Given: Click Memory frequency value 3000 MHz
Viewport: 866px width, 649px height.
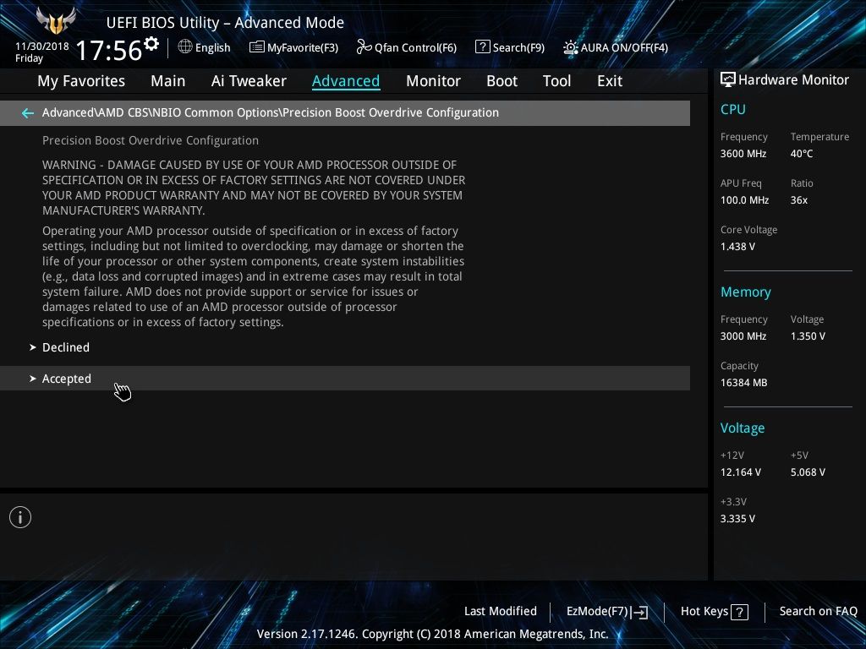Looking at the screenshot, I should pyautogui.click(x=743, y=336).
